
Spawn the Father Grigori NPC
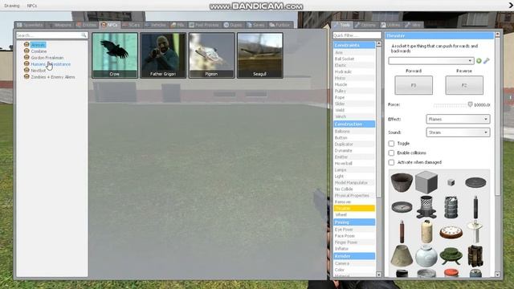[x=163, y=55]
